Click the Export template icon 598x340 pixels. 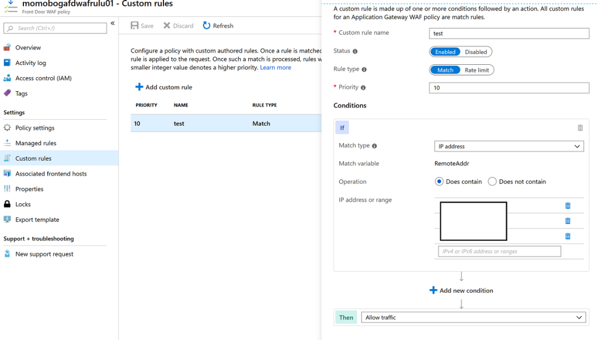[x=7, y=220]
